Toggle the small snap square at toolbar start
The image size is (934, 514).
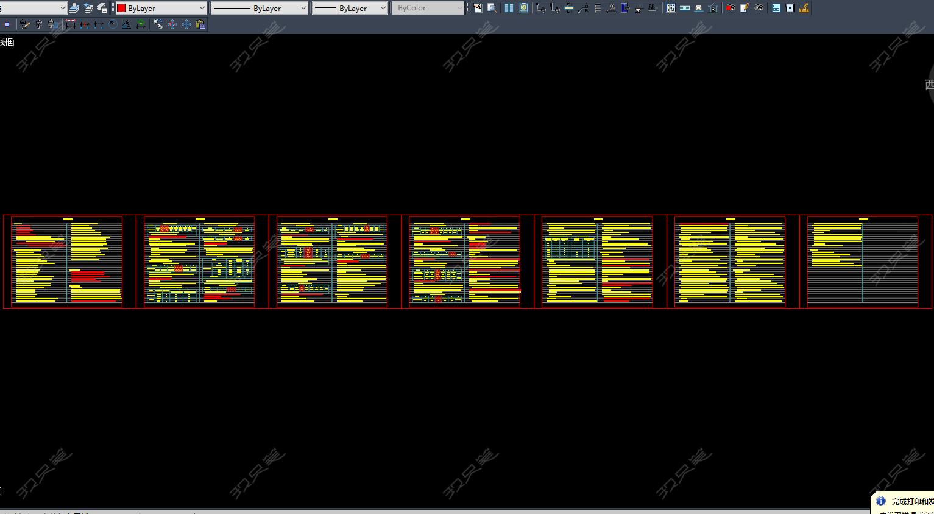7,24
